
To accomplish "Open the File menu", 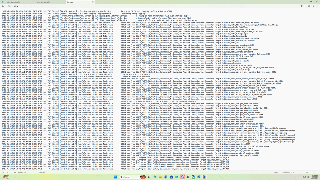I will point(3,6).
